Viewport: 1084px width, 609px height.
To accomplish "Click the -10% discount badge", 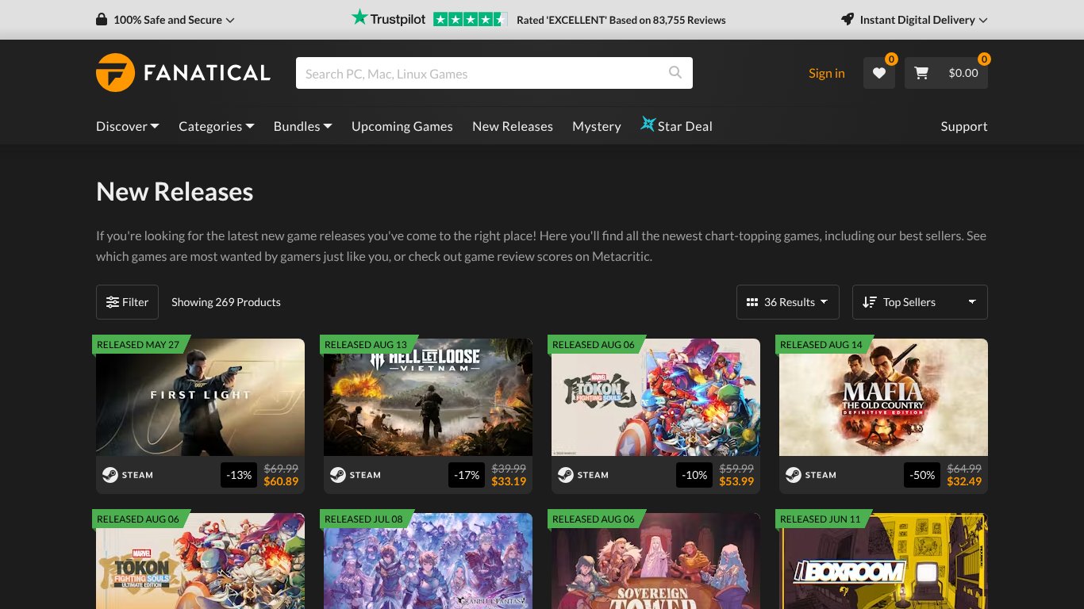I will tap(694, 475).
